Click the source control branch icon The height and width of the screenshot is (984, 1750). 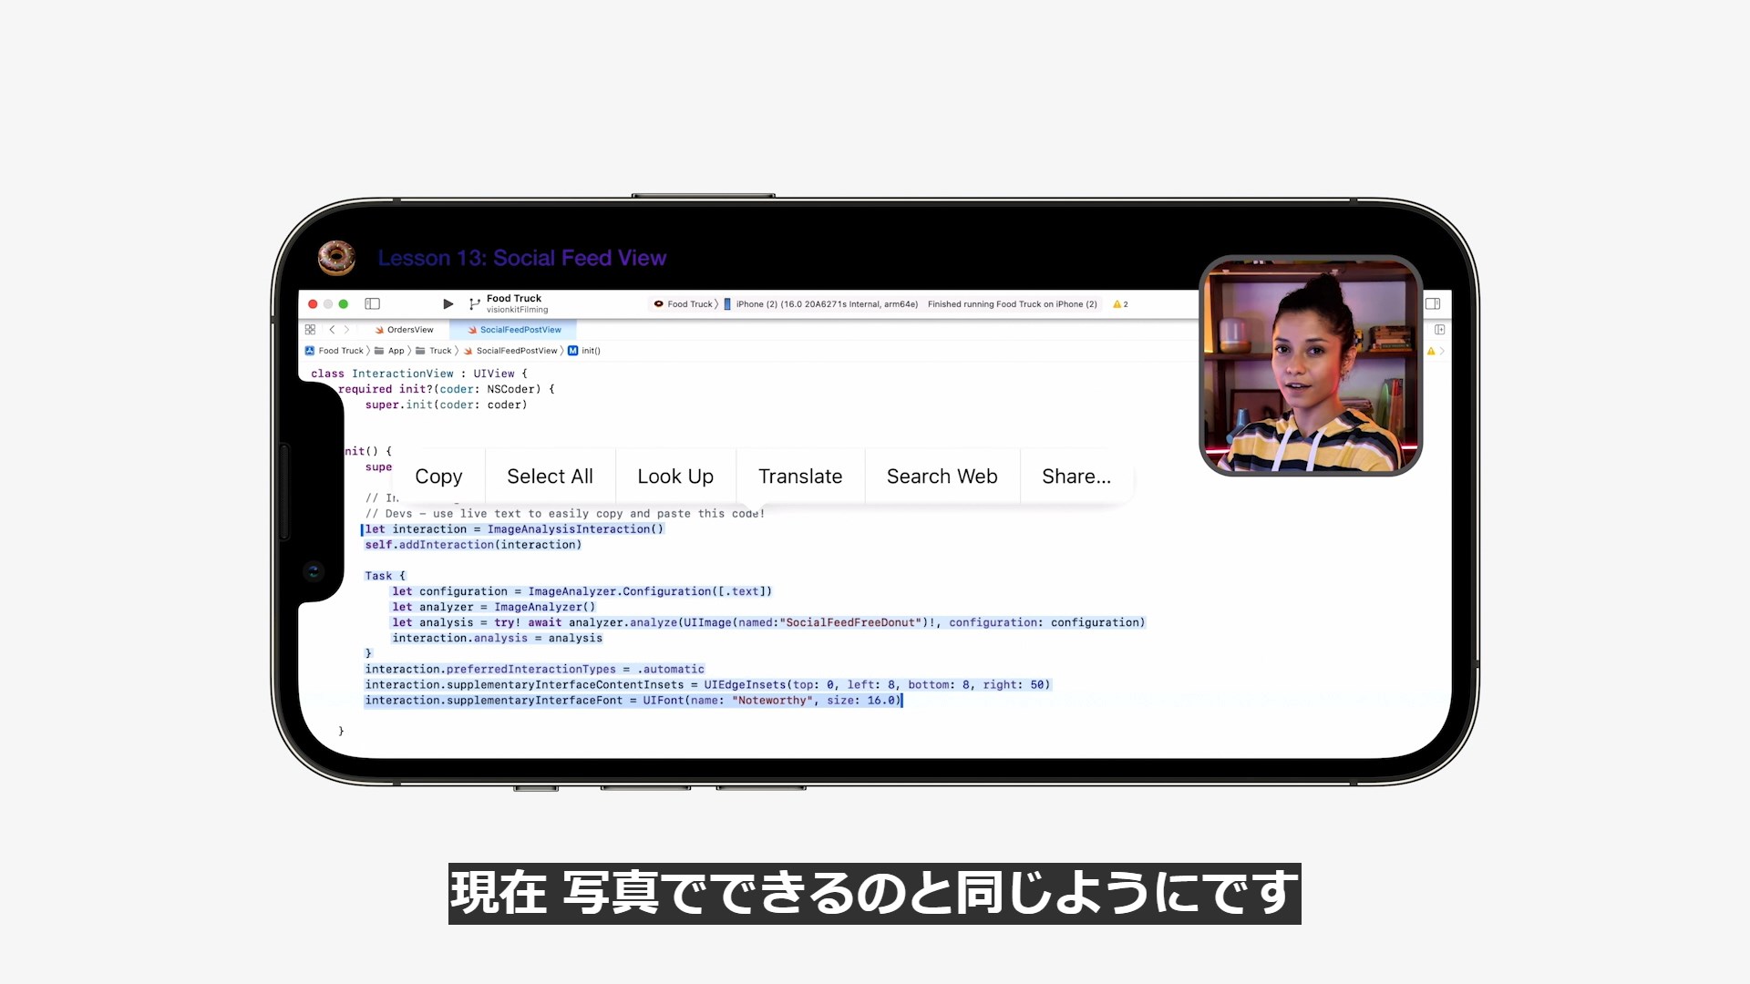coord(474,304)
